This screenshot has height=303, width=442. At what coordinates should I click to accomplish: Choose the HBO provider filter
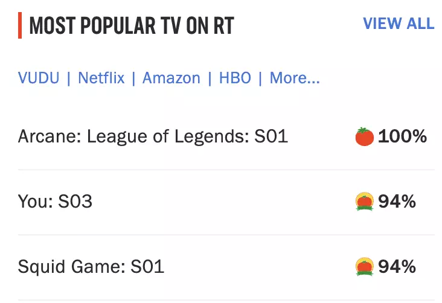(235, 78)
